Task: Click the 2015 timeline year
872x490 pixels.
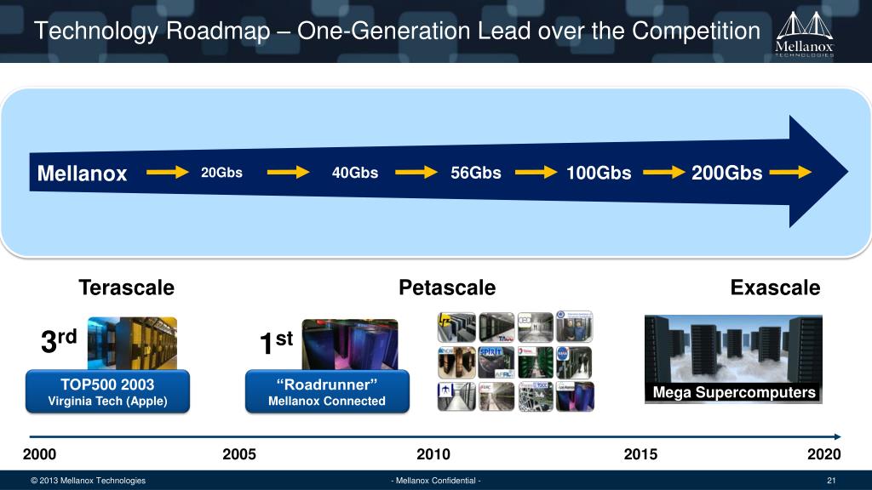Action: 640,454
